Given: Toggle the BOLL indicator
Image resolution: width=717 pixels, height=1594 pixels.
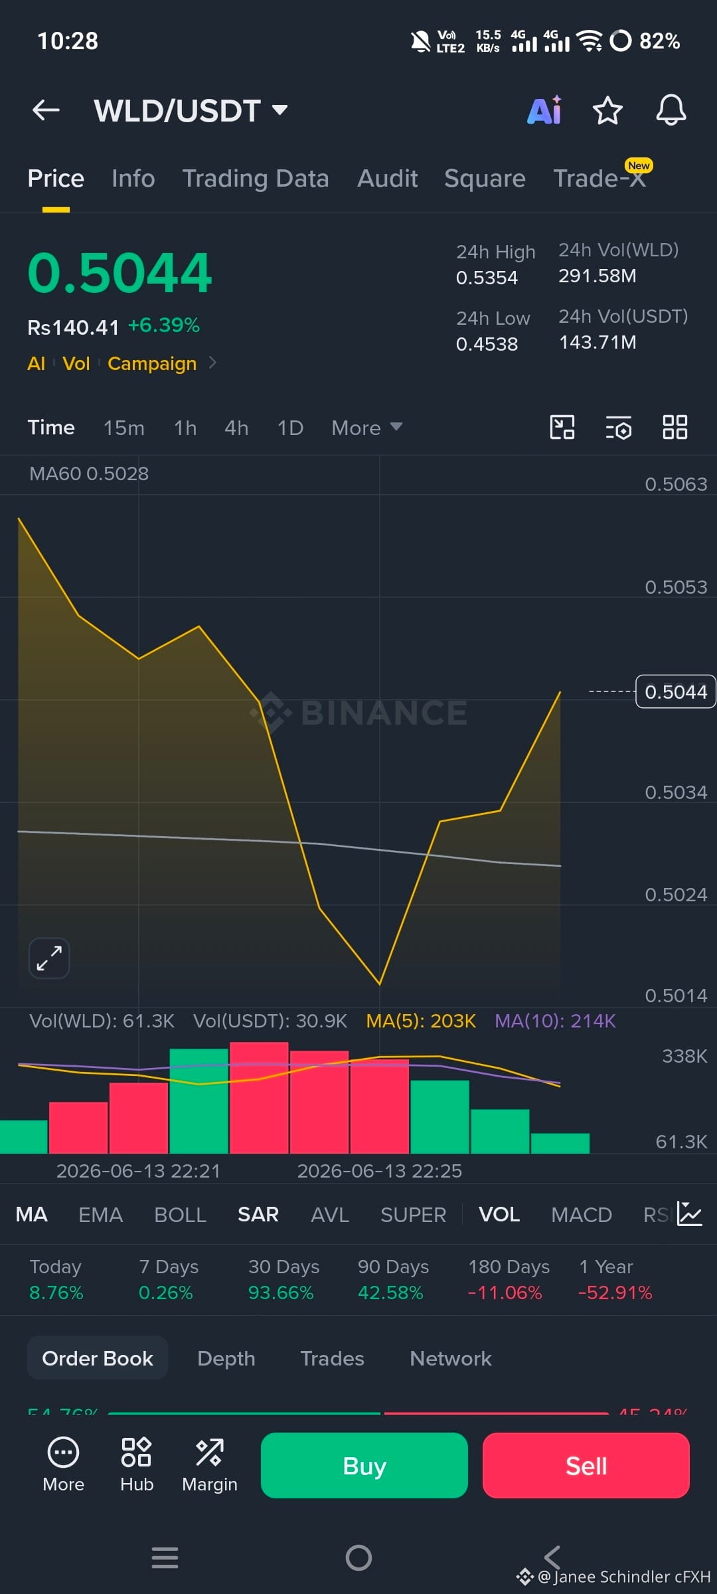Looking at the screenshot, I should tap(180, 1215).
